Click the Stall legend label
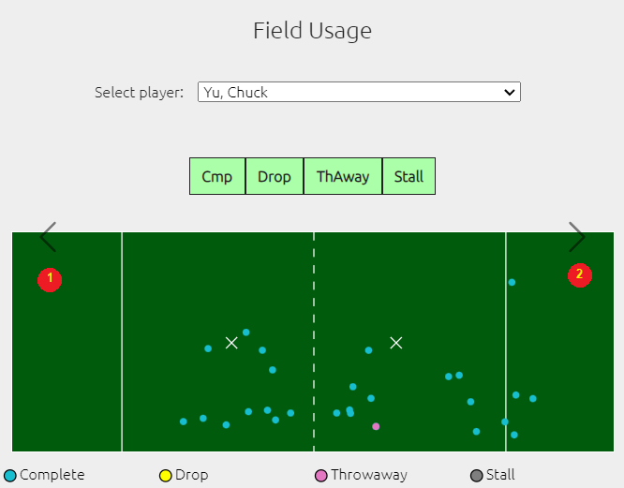 pyautogui.click(x=500, y=475)
